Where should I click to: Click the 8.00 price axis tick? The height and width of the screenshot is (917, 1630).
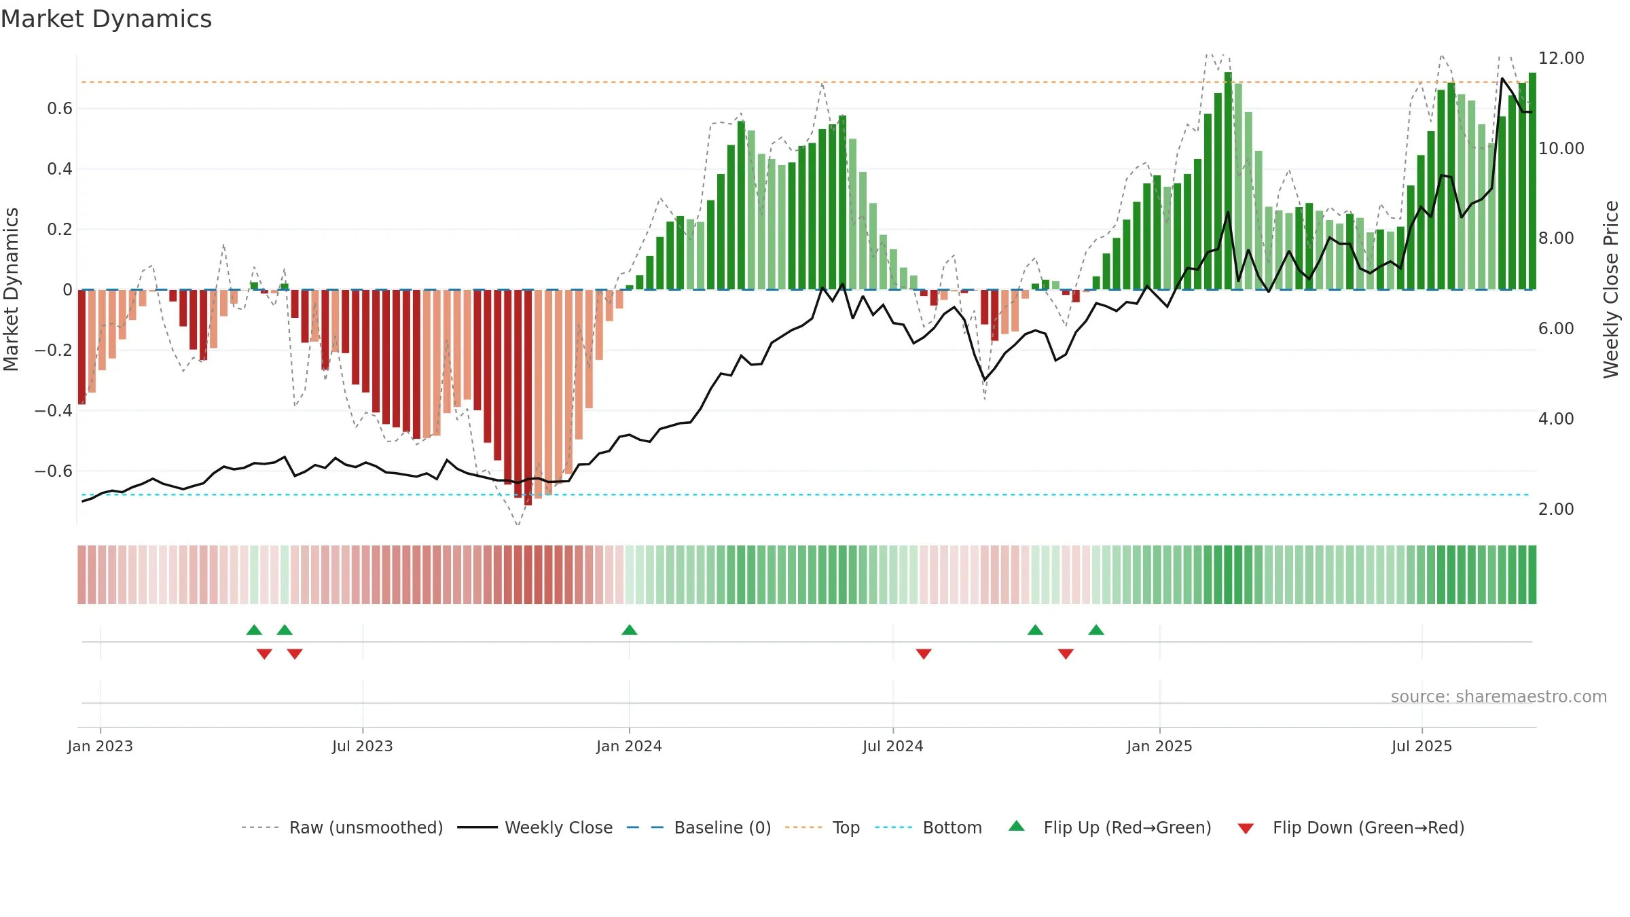tap(1556, 238)
